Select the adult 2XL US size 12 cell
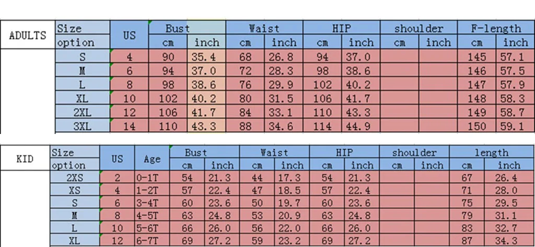 coord(130,112)
